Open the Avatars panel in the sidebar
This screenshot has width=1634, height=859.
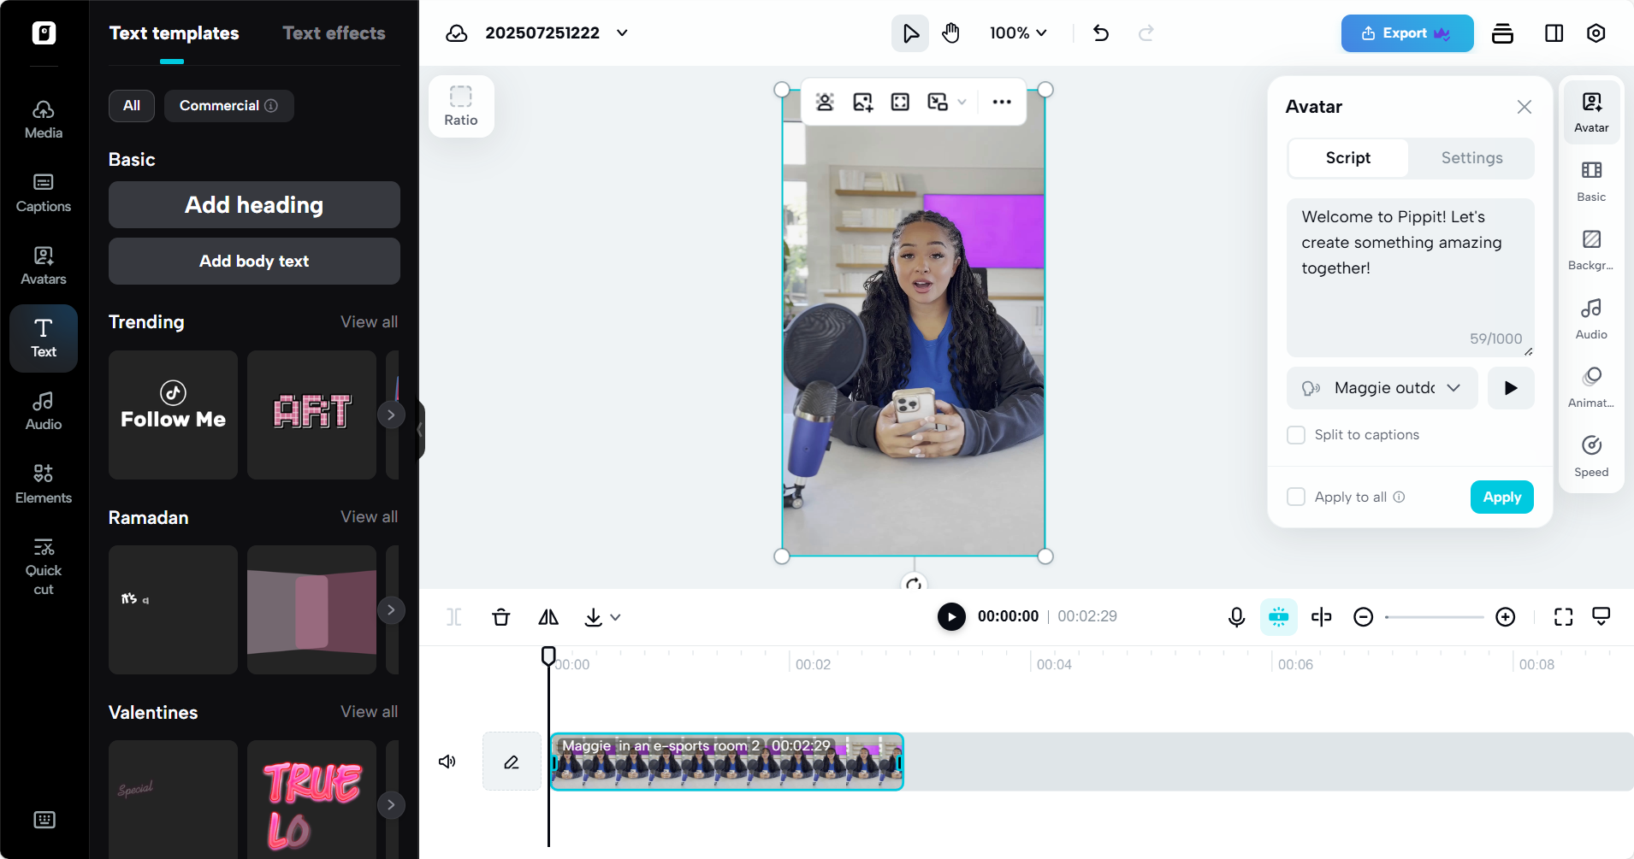pyautogui.click(x=44, y=265)
